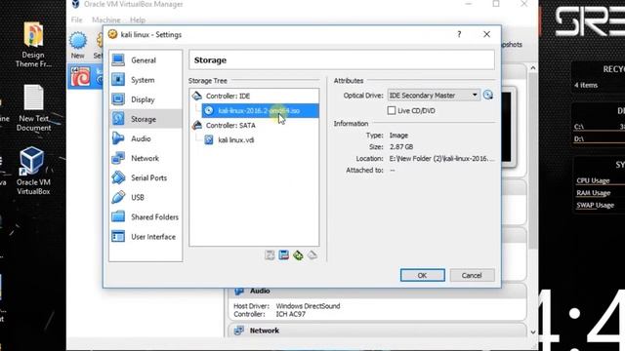
Task: Select the New Text Document desktop icon
Action: (33, 108)
